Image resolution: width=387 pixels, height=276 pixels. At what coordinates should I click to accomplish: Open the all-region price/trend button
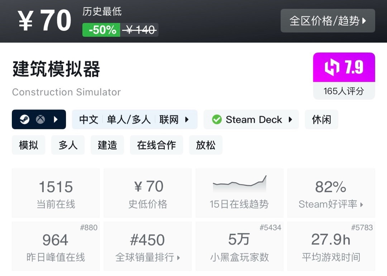point(328,21)
